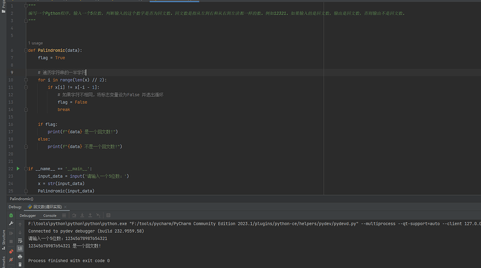Click the Step Over debug icon
The width and height of the screenshot is (481, 268).
(x=74, y=216)
